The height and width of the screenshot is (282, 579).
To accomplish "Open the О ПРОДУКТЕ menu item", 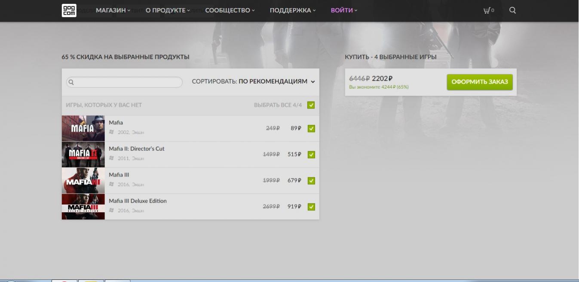I will point(168,10).
